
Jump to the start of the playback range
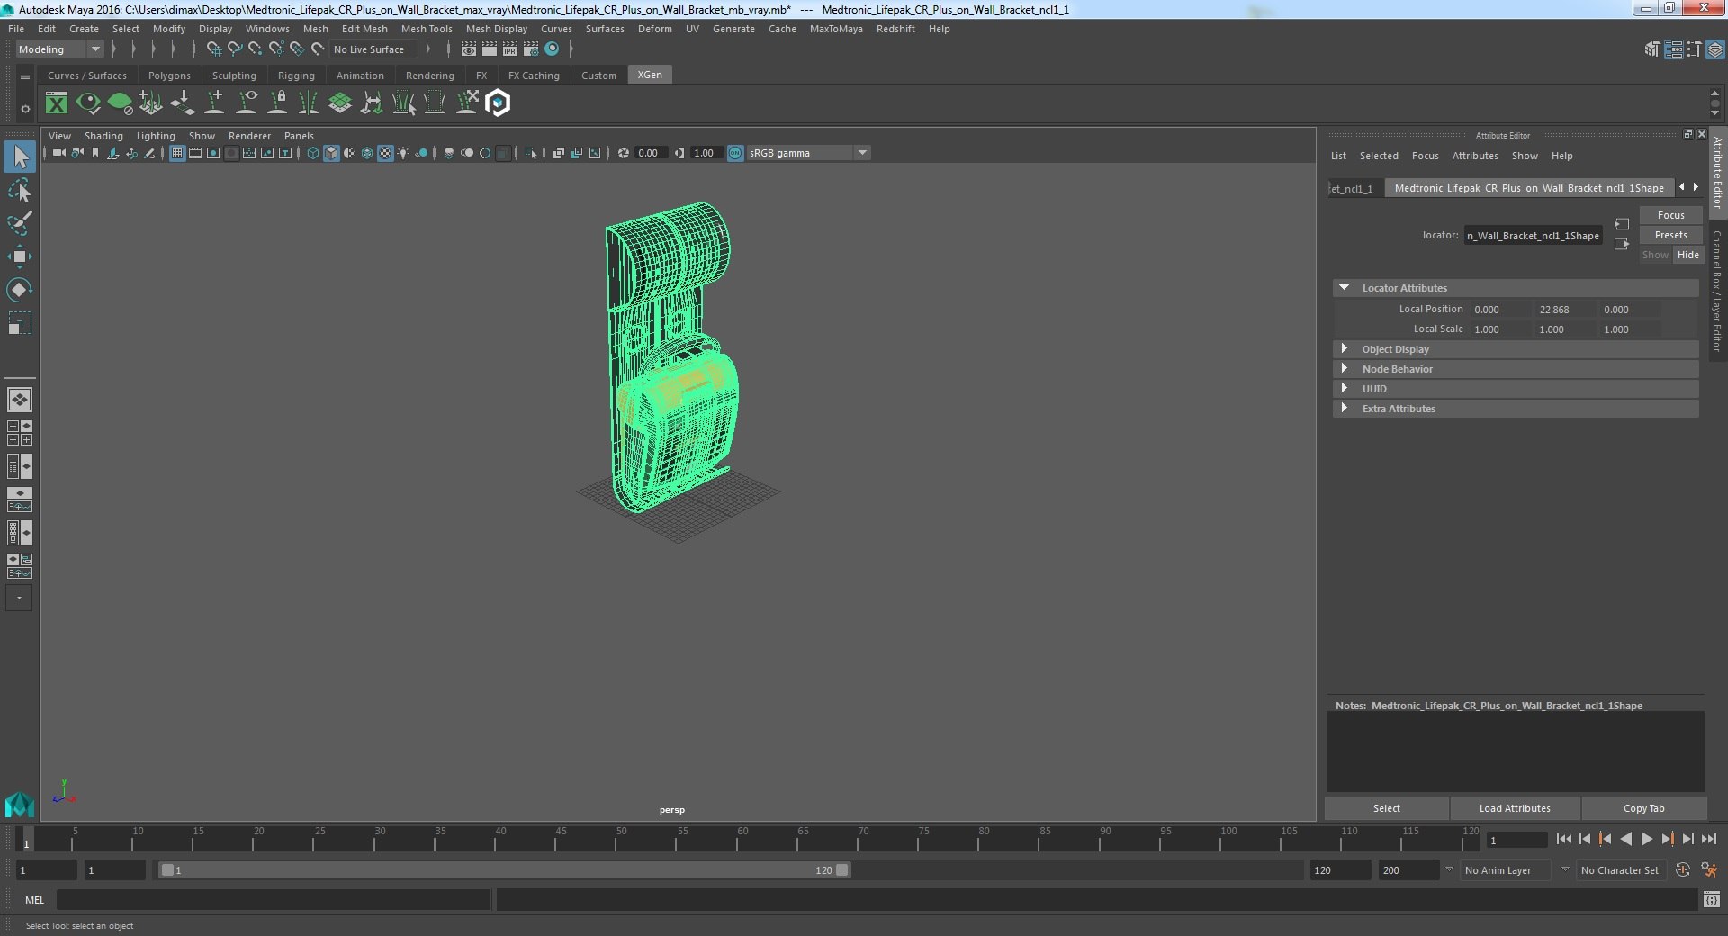[1563, 839]
